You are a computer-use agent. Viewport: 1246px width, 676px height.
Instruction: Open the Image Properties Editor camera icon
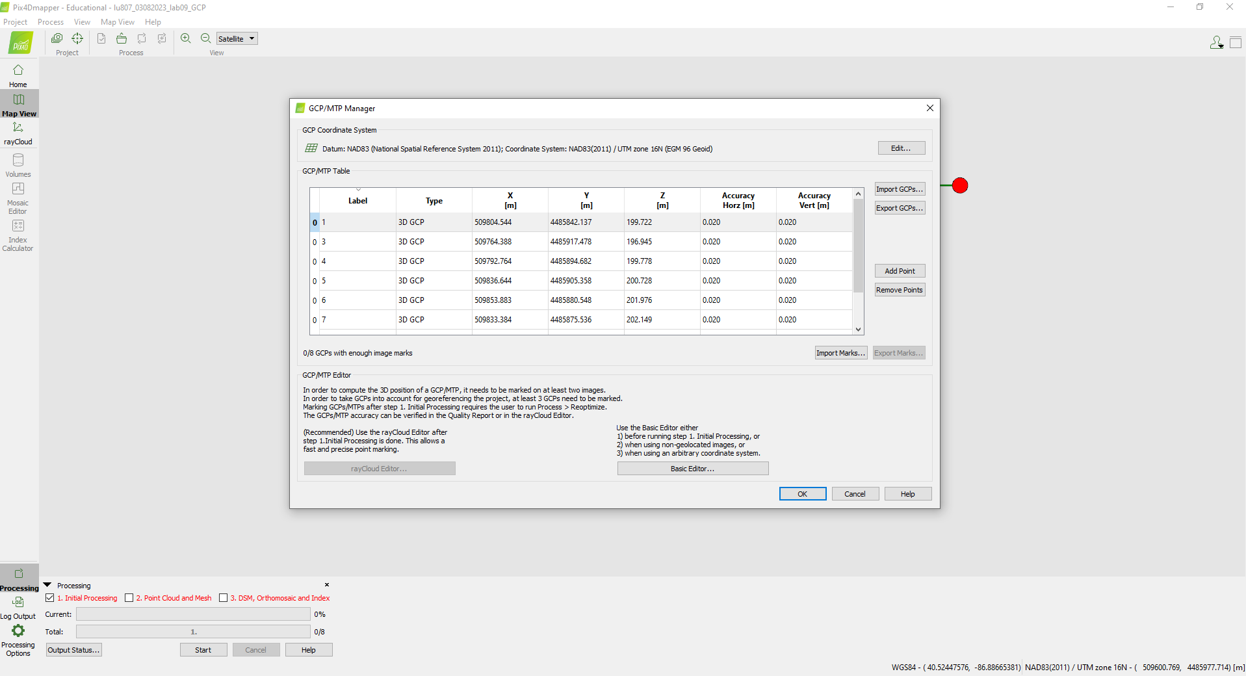click(57, 38)
